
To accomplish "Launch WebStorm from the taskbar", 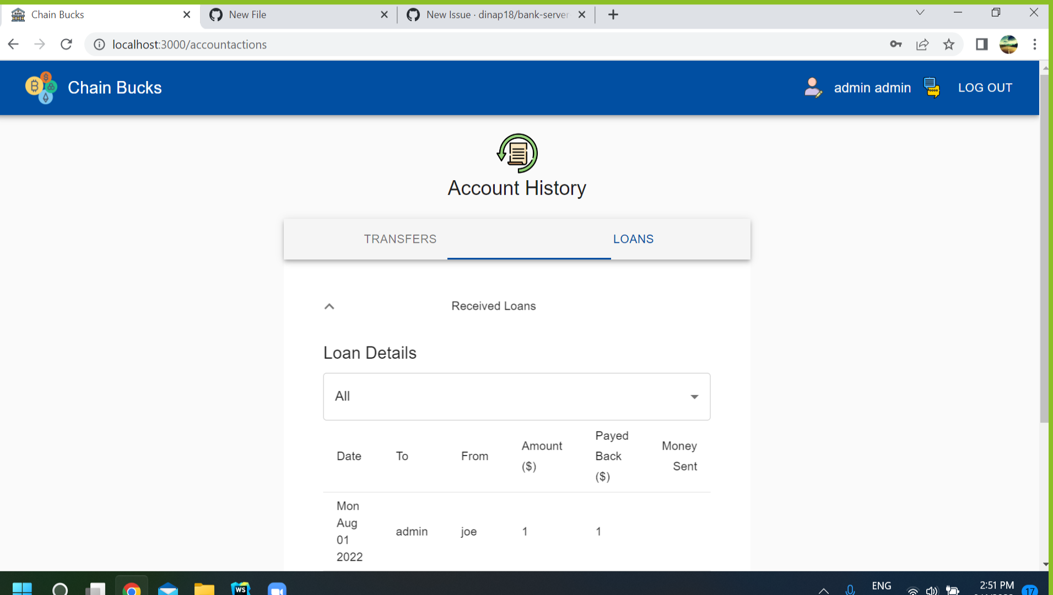I will click(241, 588).
